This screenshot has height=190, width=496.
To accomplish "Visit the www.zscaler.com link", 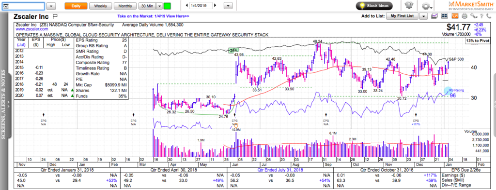I will click(31, 29).
